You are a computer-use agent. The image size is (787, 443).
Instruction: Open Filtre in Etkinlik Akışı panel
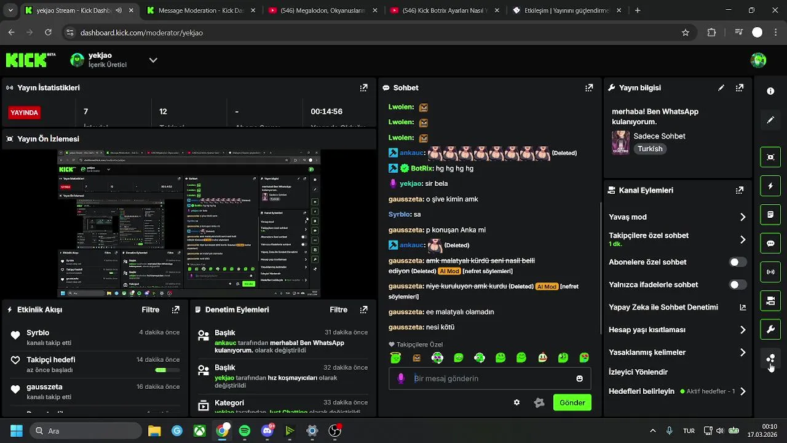pyautogui.click(x=151, y=309)
